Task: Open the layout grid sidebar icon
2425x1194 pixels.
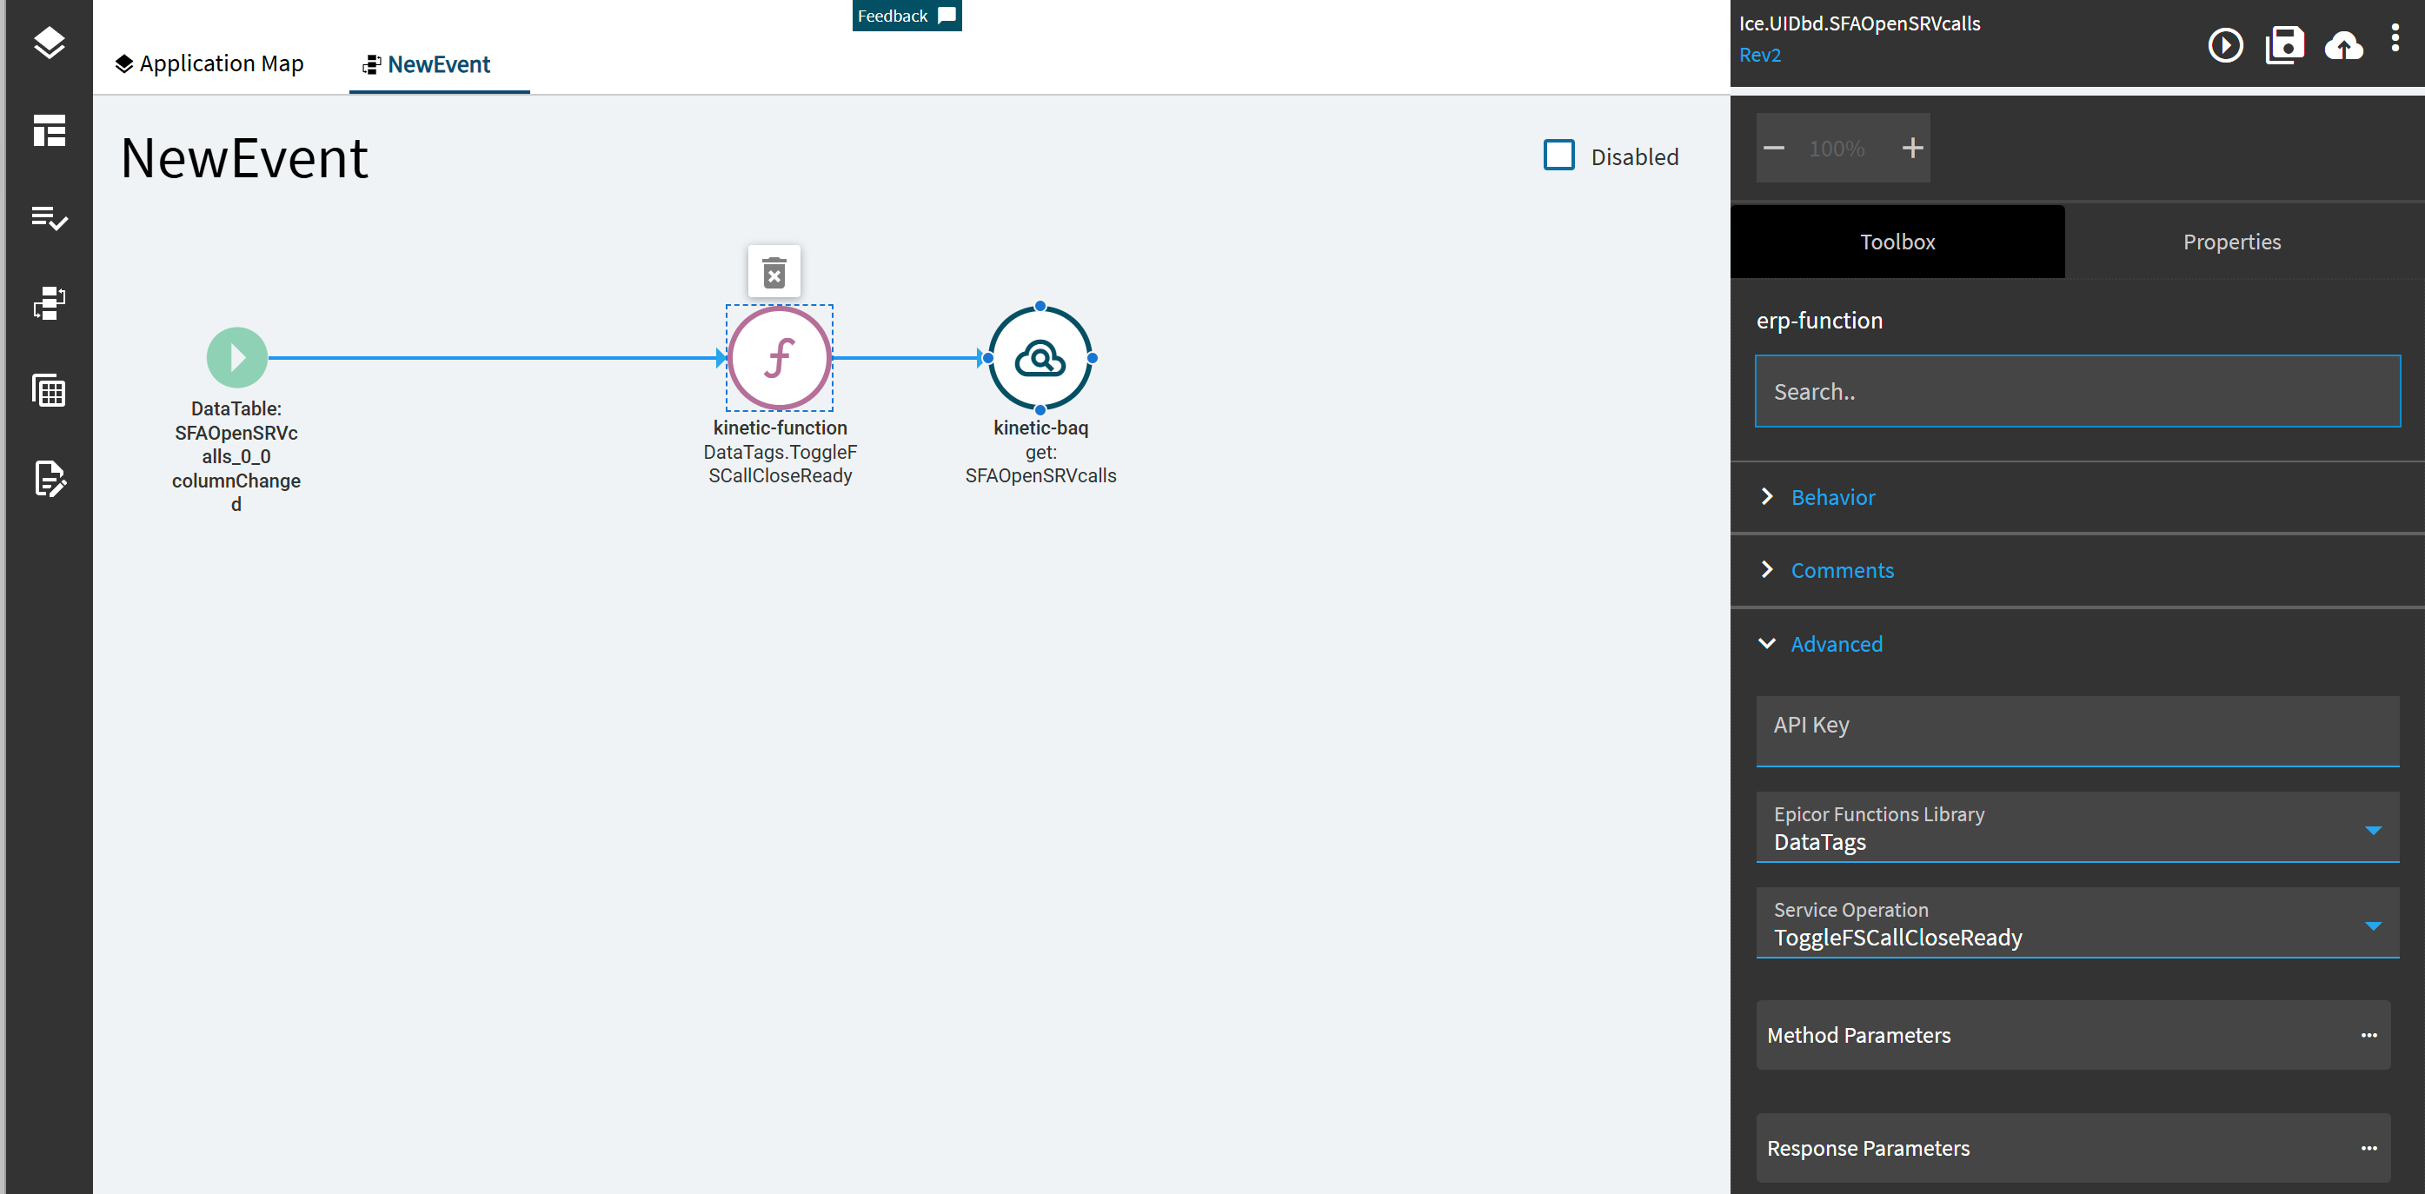Action: pos(49,129)
